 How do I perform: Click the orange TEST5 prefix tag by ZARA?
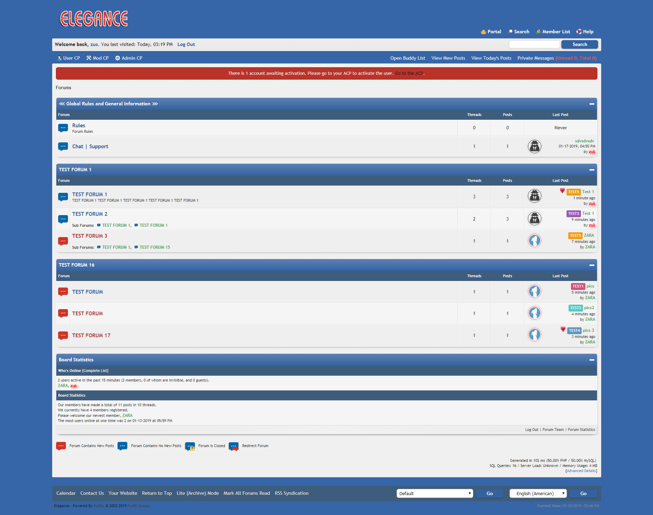tap(575, 235)
